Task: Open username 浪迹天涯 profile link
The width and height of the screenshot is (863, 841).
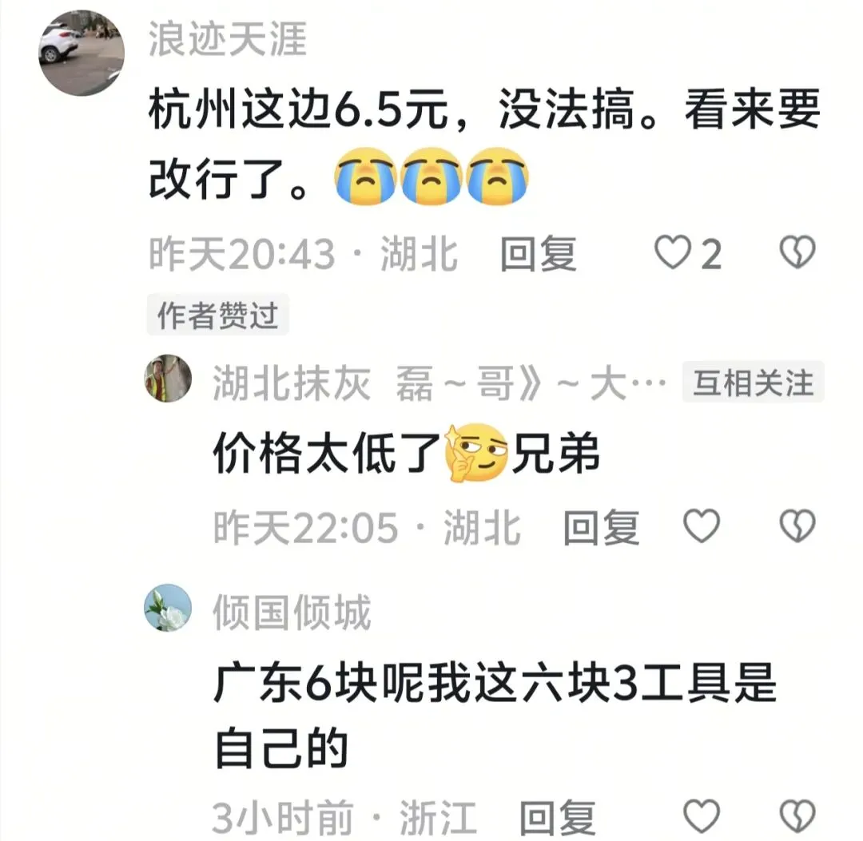Action: coord(228,40)
